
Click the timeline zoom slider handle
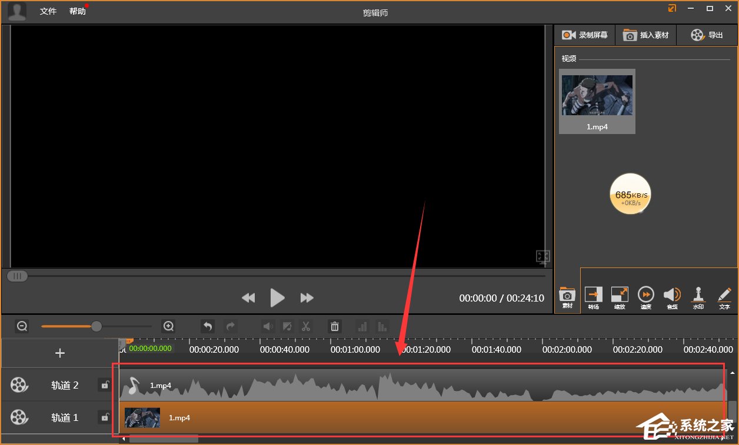click(96, 326)
